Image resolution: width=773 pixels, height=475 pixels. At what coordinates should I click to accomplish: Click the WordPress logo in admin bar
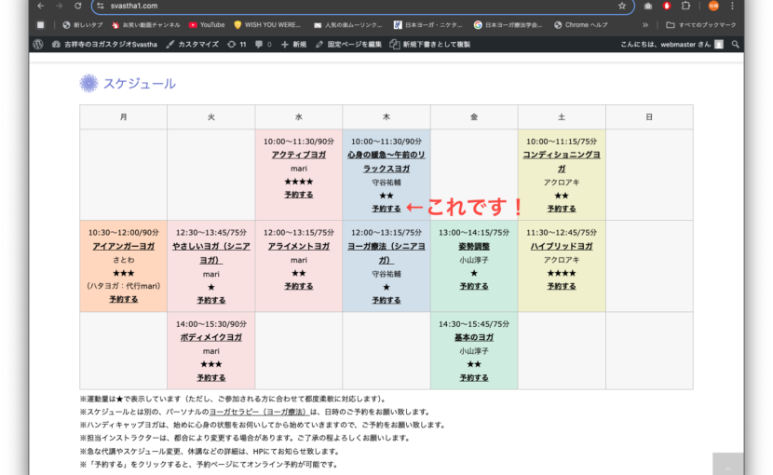37,44
